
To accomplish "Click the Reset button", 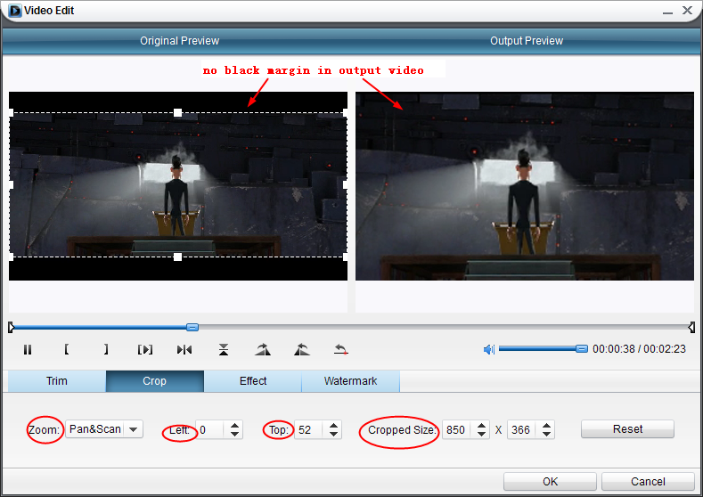I will tap(627, 429).
